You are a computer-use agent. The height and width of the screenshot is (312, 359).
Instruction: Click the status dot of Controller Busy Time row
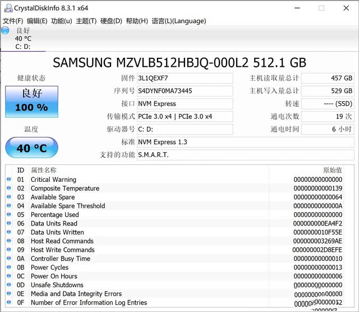point(9,258)
